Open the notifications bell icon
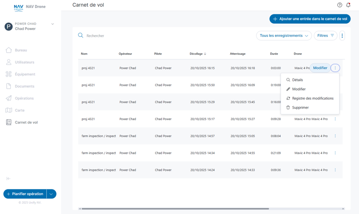Image resolution: width=359 pixels, height=214 pixels. point(348,5)
